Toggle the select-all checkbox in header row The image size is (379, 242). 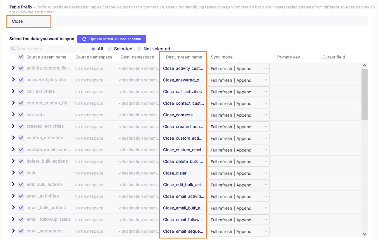click(21, 57)
